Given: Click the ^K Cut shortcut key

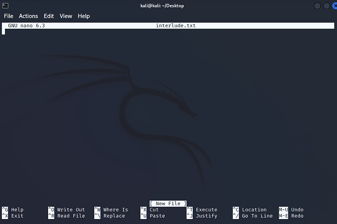Looking at the screenshot, I should (x=144, y=210).
